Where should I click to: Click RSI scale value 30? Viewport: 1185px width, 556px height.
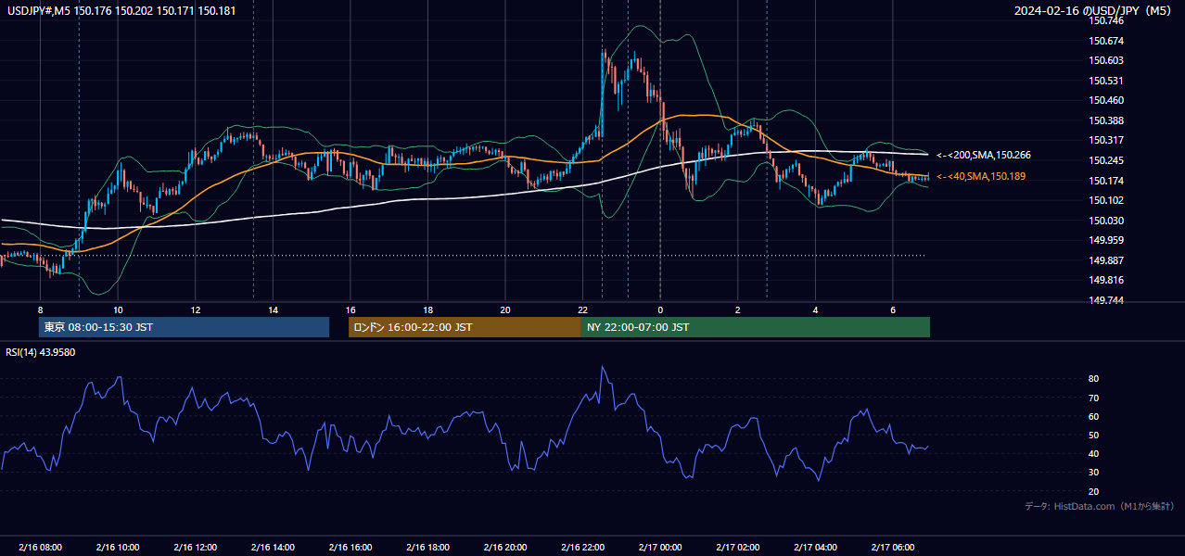[x=1094, y=473]
